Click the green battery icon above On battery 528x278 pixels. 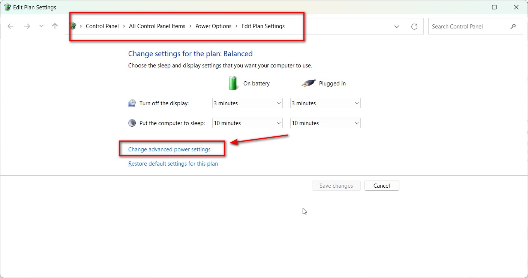232,83
